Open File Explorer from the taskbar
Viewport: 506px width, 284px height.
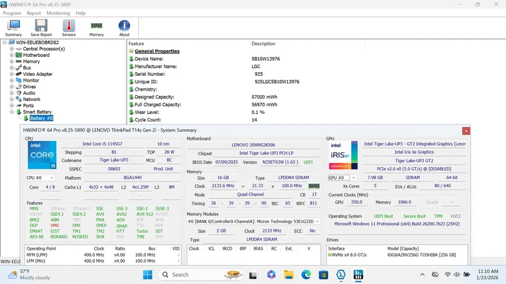(288, 275)
